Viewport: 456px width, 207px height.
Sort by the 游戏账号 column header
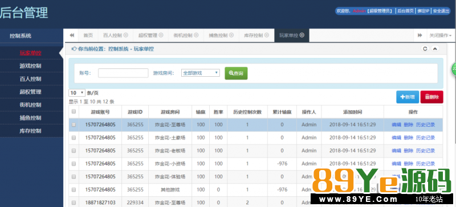click(x=100, y=112)
